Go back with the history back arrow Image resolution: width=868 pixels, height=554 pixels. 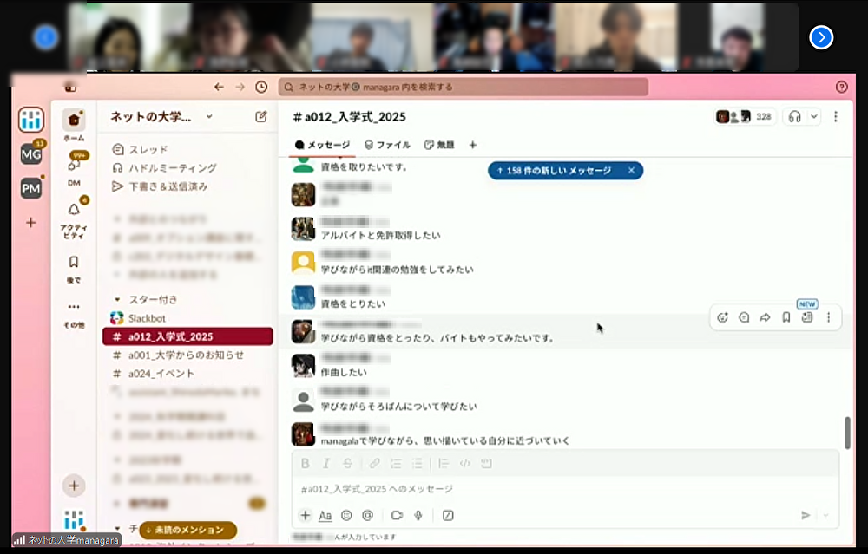pos(220,87)
